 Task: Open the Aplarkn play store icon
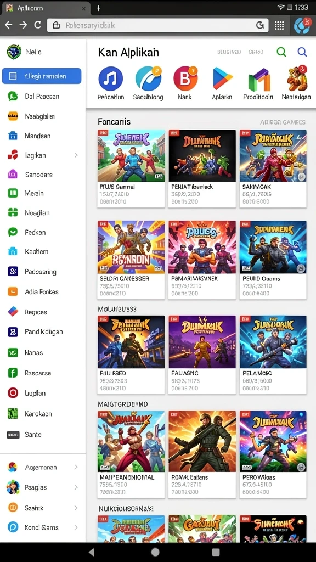point(222,78)
